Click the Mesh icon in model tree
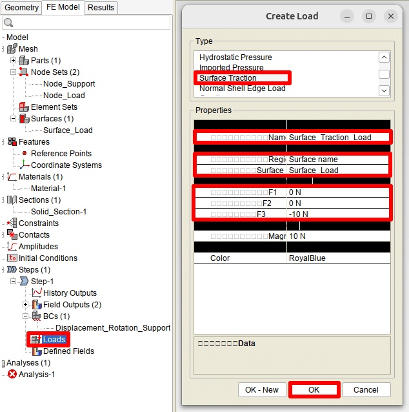 12,48
